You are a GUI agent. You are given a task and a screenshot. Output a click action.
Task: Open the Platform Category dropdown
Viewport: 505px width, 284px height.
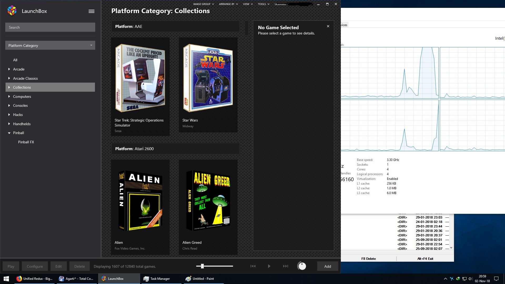50,45
